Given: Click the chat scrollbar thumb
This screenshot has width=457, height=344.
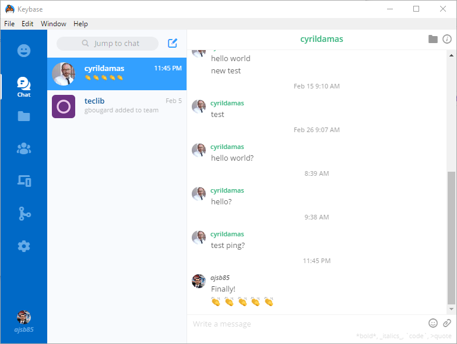Looking at the screenshot, I should click(x=451, y=237).
